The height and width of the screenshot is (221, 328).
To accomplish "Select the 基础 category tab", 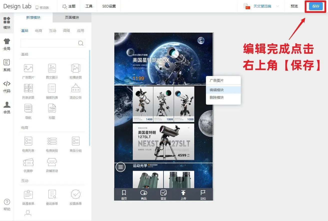I will click(25, 31).
